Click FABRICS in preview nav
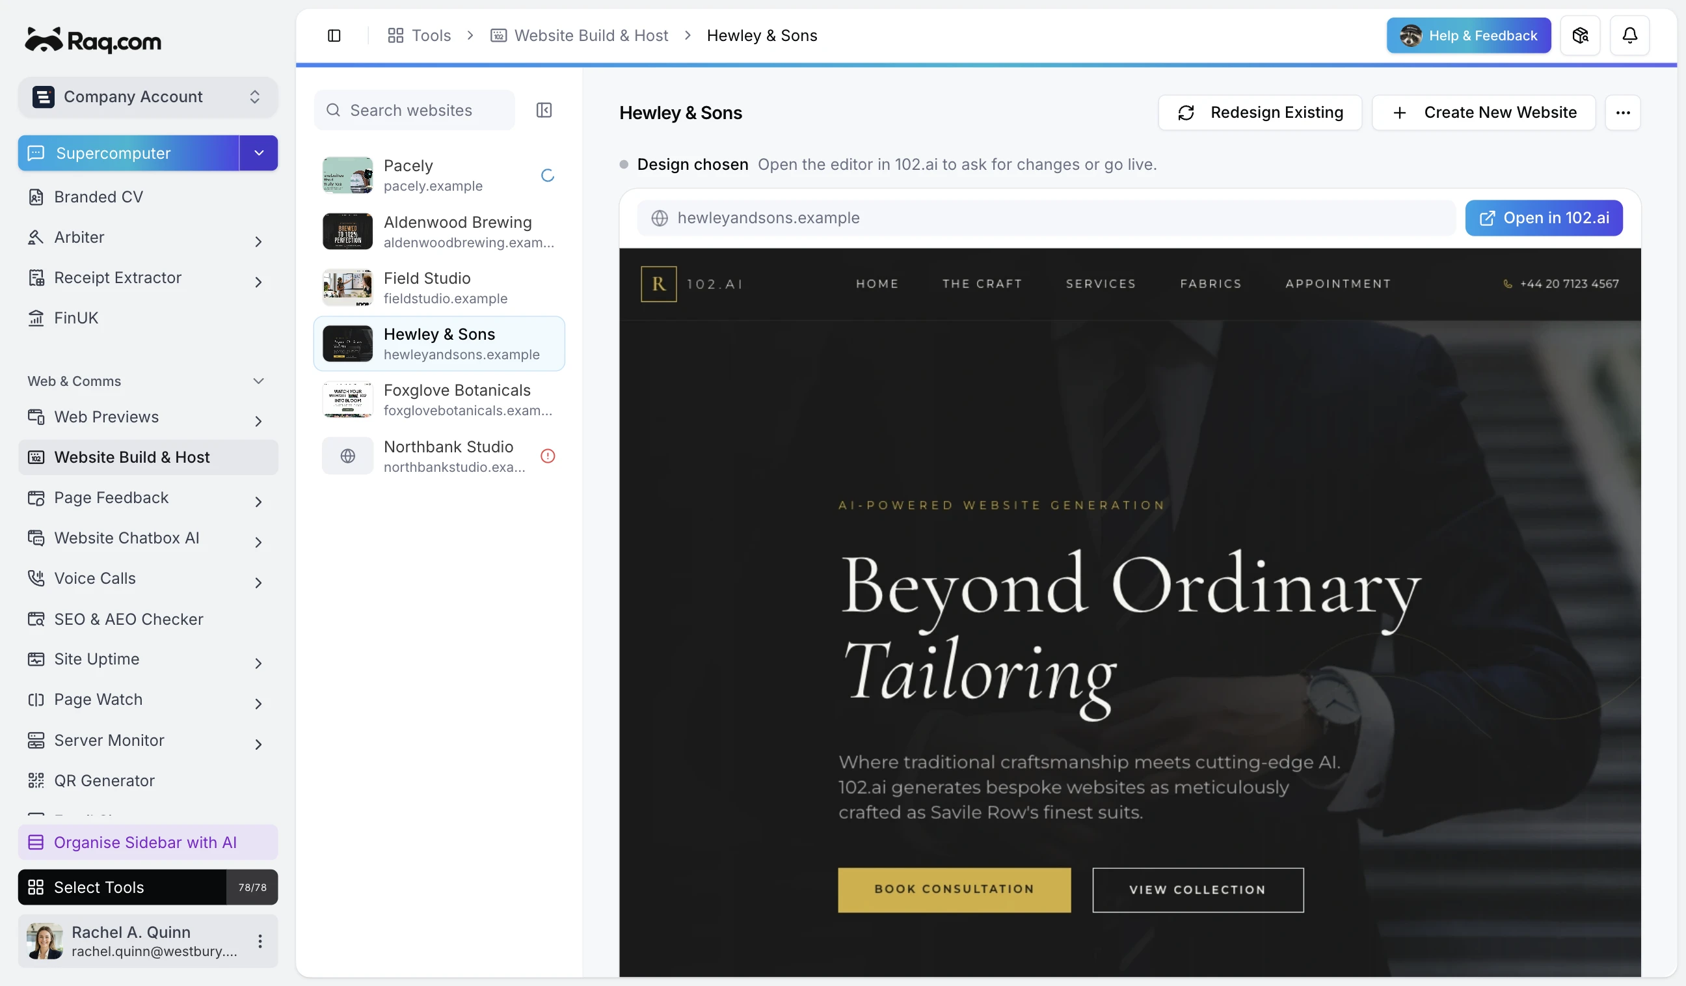Viewport: 1686px width, 986px height. click(x=1211, y=284)
